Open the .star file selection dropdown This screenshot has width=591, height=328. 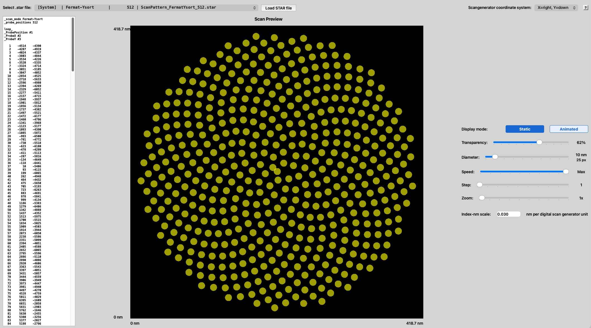(146, 8)
